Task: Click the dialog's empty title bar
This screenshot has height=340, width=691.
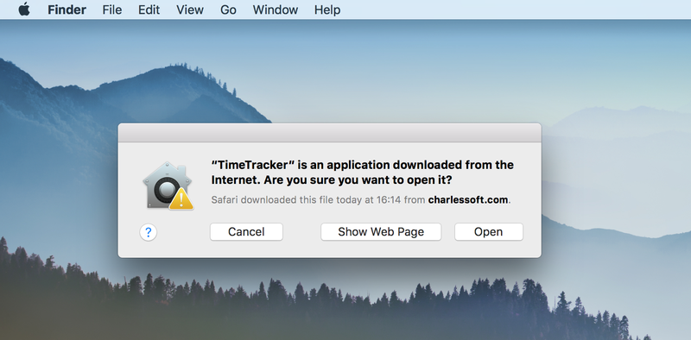Action: 330,133
